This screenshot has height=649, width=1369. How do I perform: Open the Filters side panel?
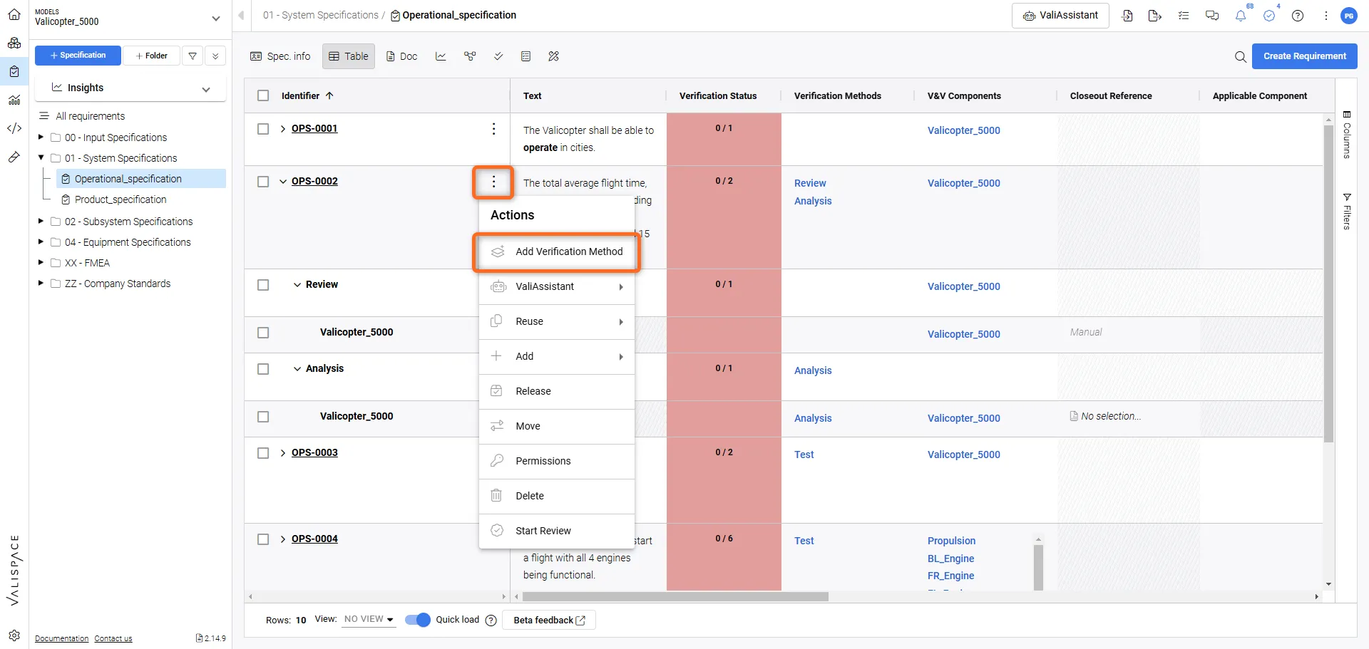click(1347, 211)
